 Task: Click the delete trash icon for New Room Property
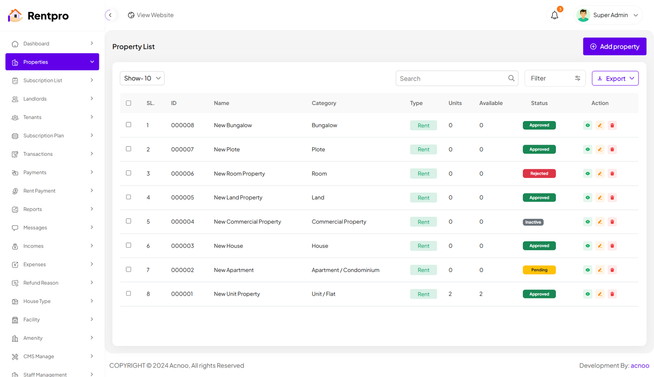[612, 174]
